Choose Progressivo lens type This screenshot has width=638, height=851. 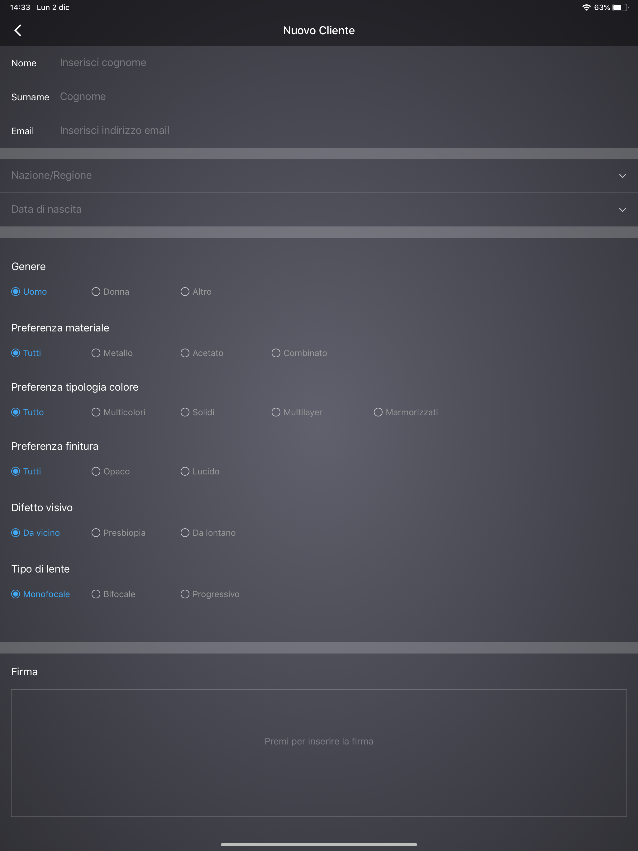coord(185,594)
